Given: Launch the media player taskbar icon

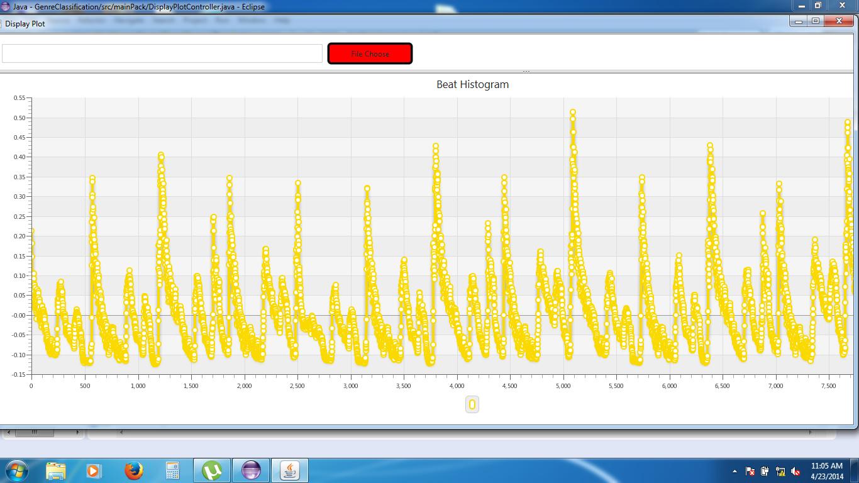Looking at the screenshot, I should tap(94, 470).
